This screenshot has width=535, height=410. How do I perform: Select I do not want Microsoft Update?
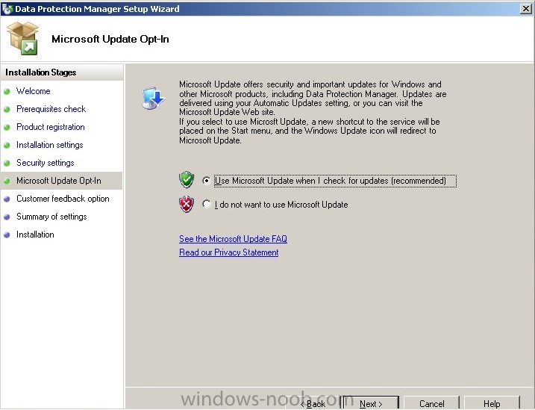pos(207,204)
